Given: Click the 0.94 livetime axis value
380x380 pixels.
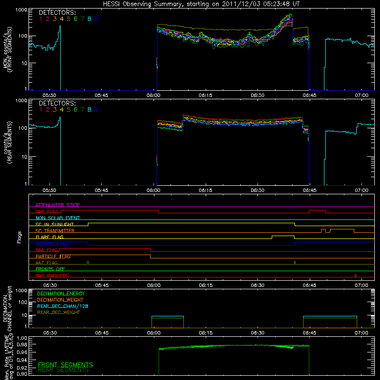Looking at the screenshot, I should tap(22, 360).
